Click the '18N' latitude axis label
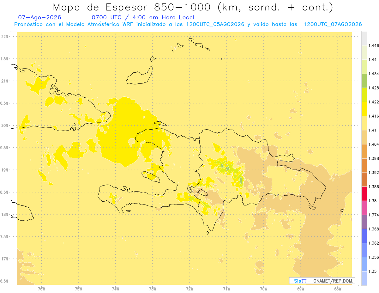 (5, 215)
